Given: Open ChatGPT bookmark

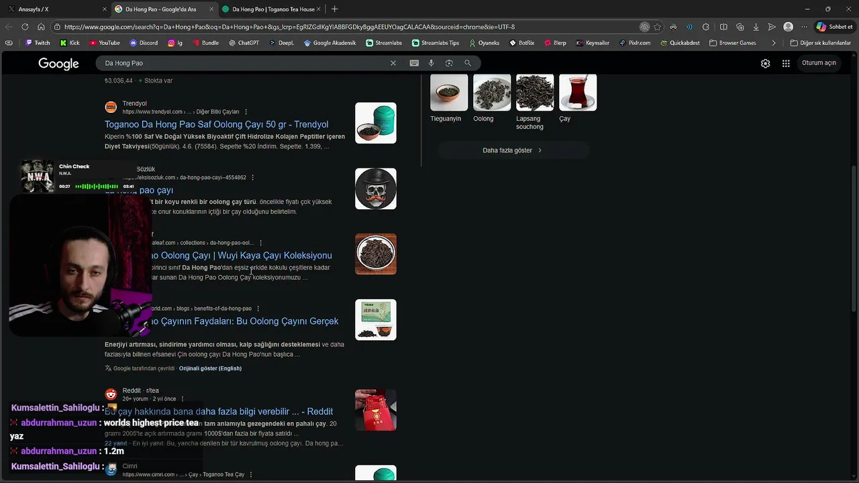Looking at the screenshot, I should click(x=243, y=43).
